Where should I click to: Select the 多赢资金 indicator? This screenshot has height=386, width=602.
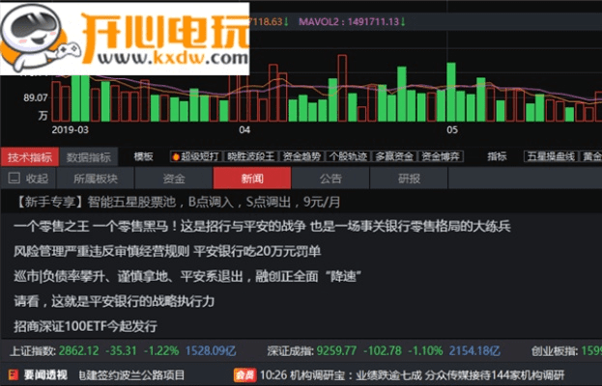(x=394, y=156)
